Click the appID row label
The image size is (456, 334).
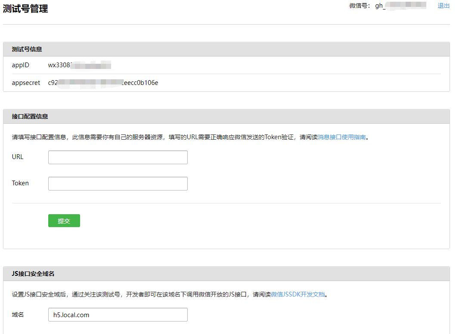coord(20,66)
